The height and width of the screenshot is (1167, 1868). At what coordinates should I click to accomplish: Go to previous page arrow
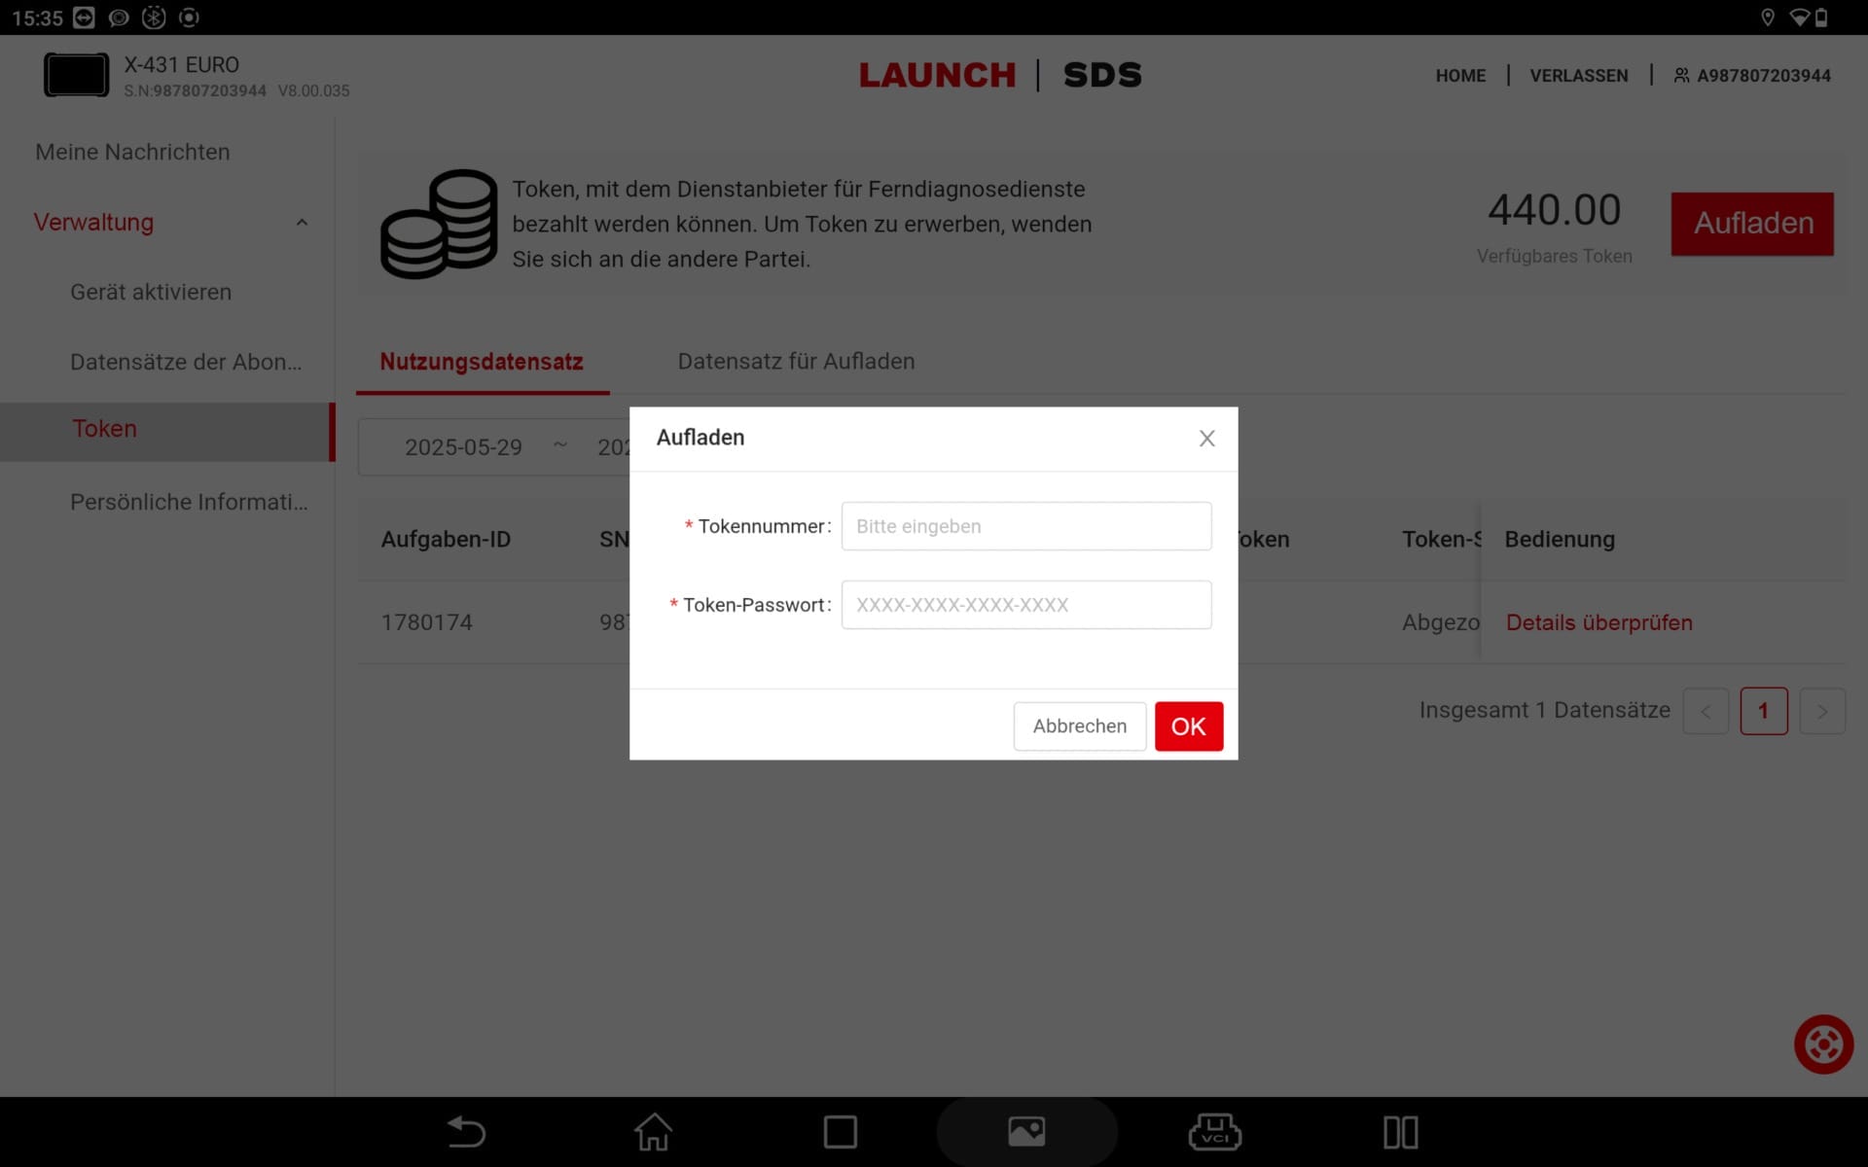1706,712
